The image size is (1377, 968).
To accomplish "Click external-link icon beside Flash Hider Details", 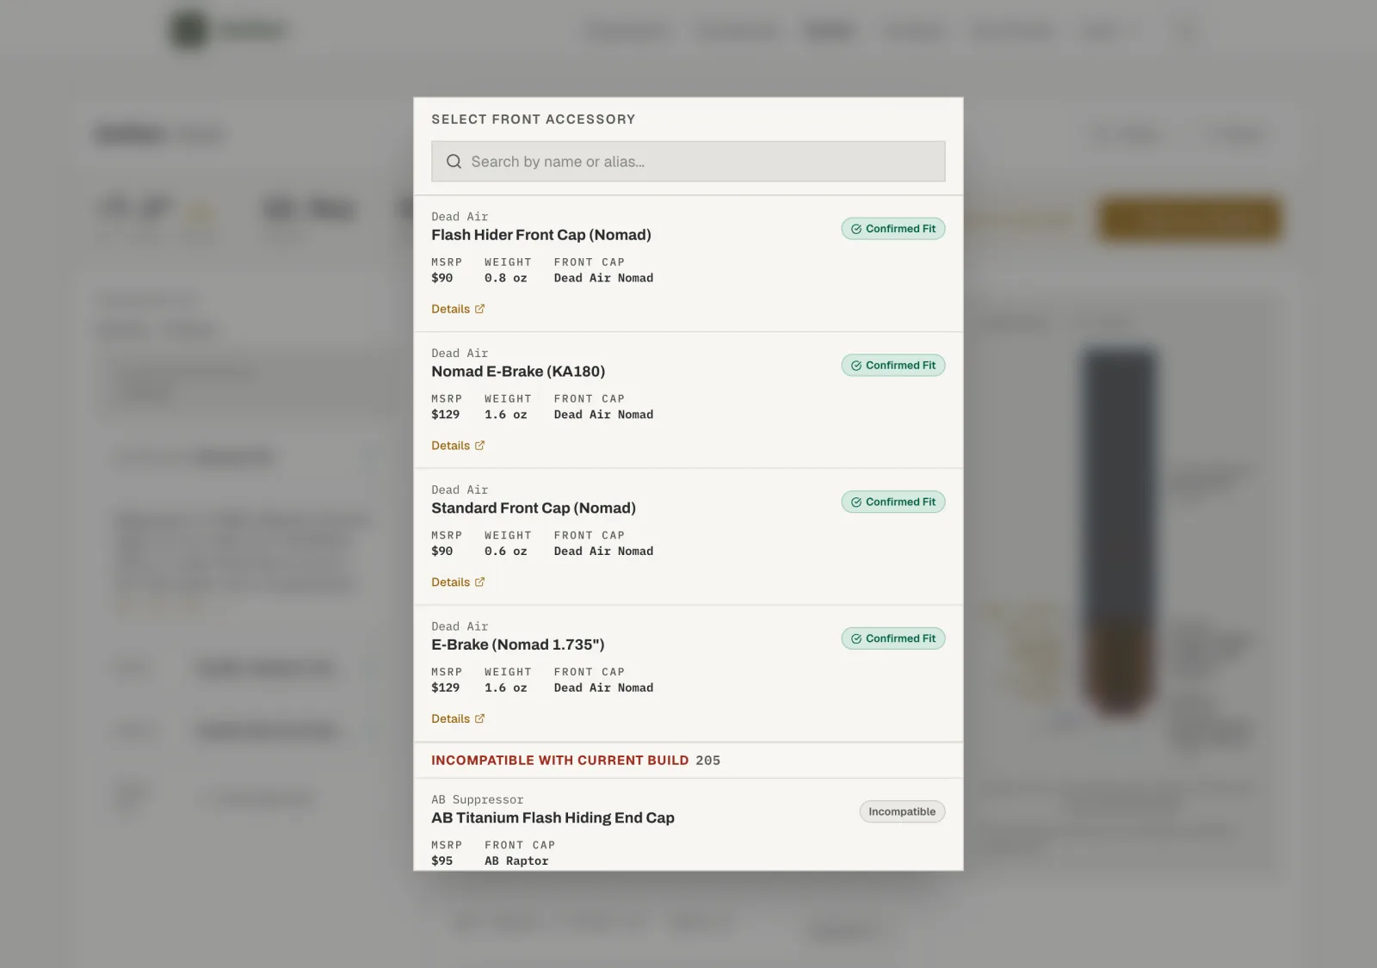I will coord(480,309).
